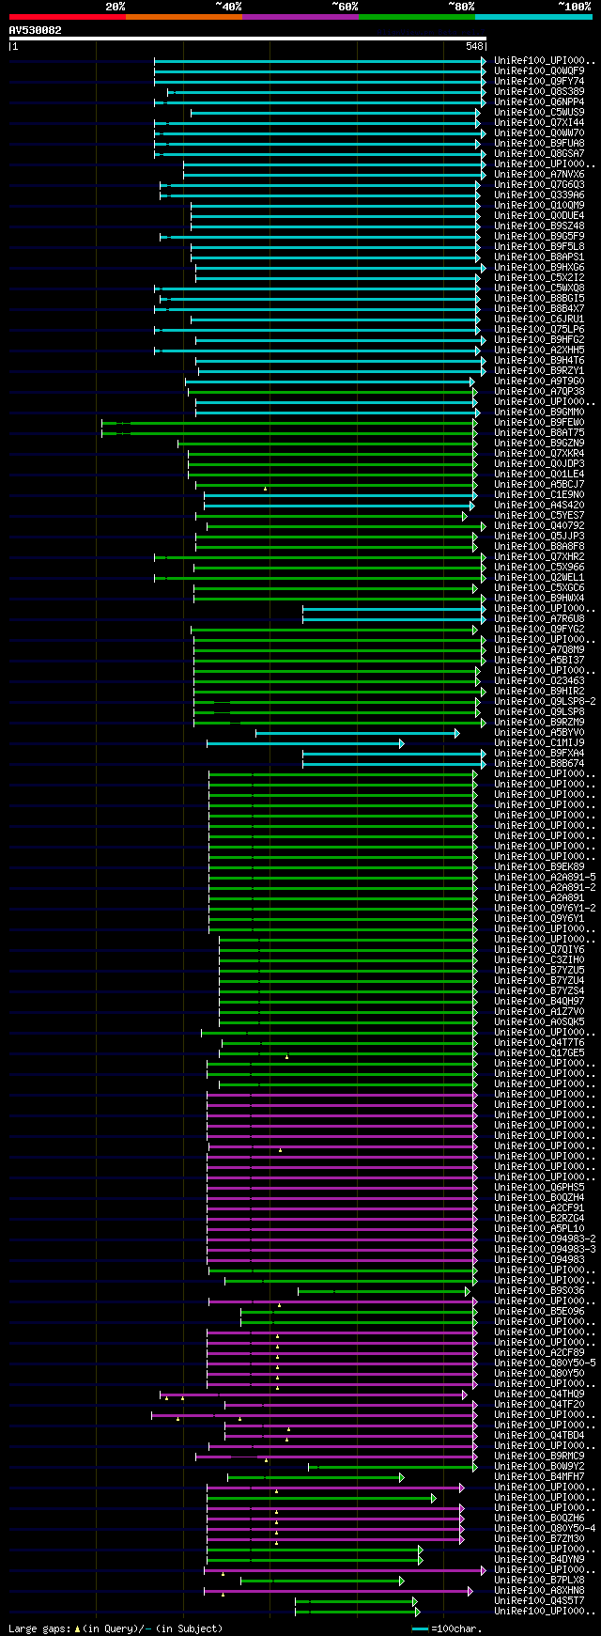Screen dimensions: 601x1636
Task: Click label UniRef100_A7R6U8
Action: [x=539, y=619]
